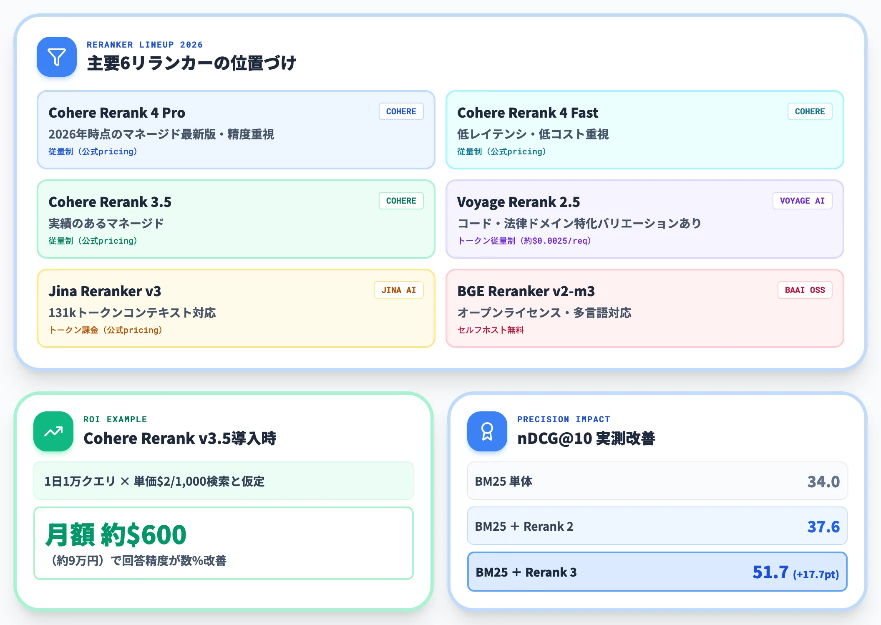Click the ROI EXAMPLE label
The width and height of the screenshot is (881, 625).
[x=115, y=419]
